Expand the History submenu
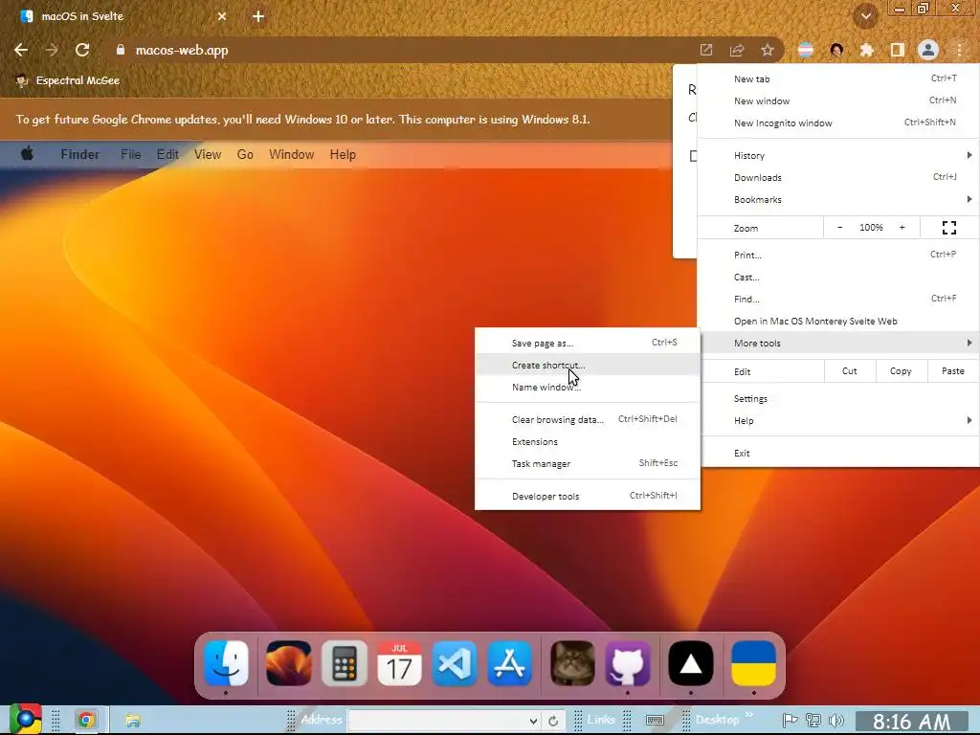 point(838,156)
